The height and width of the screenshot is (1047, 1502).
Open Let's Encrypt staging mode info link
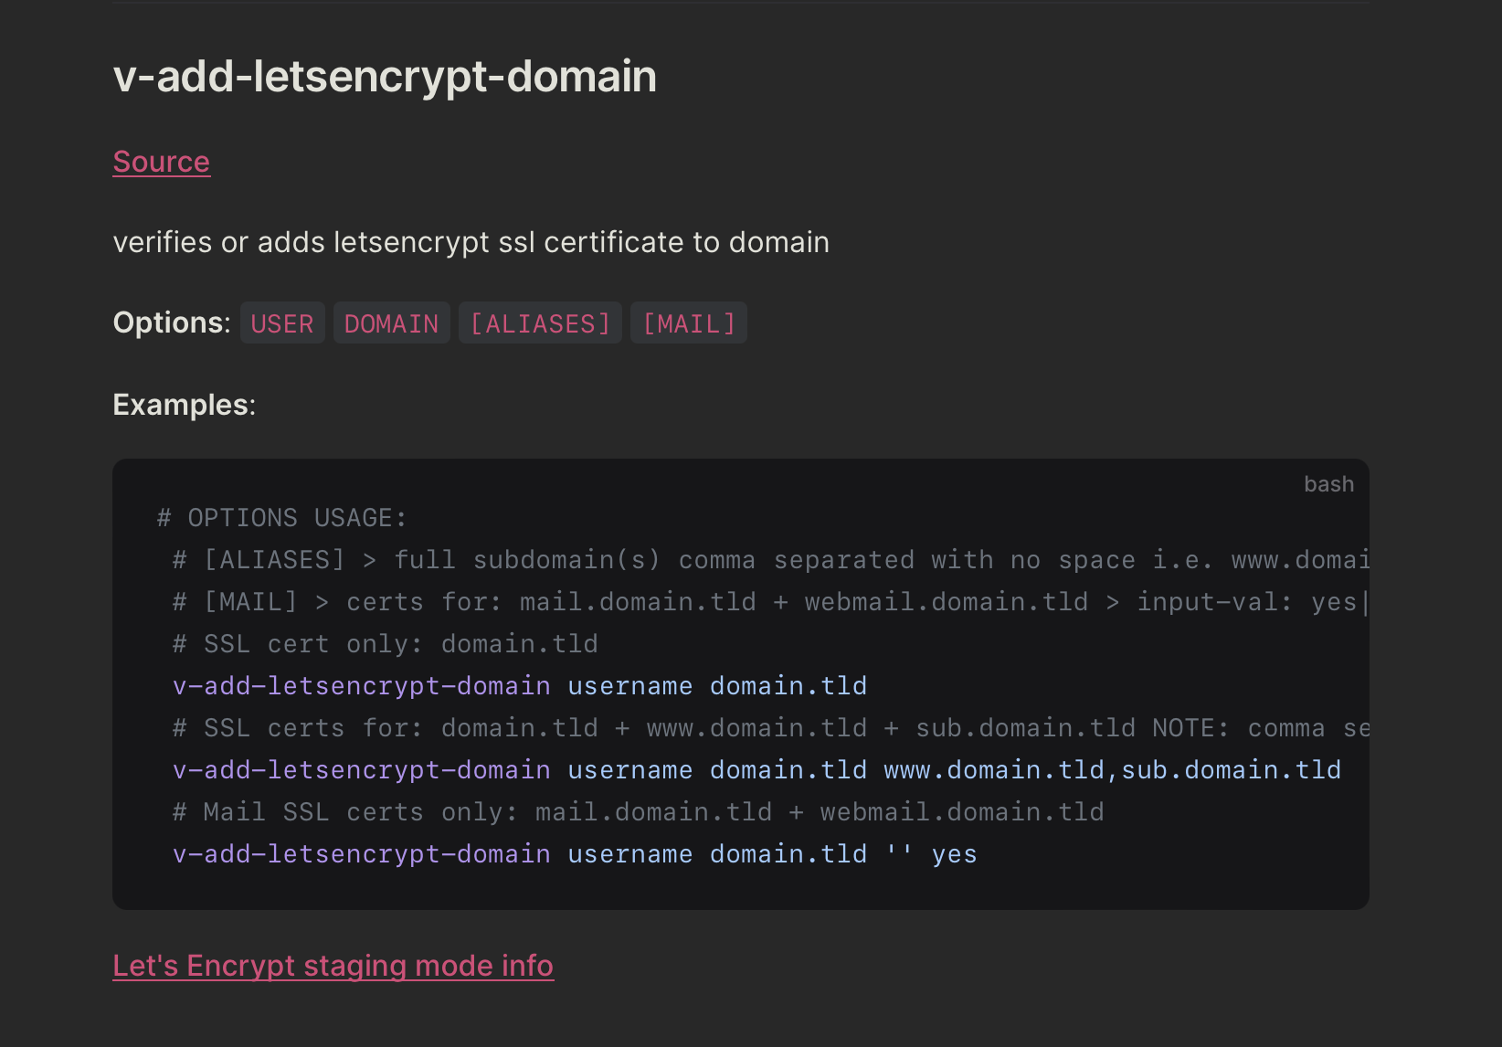(333, 966)
